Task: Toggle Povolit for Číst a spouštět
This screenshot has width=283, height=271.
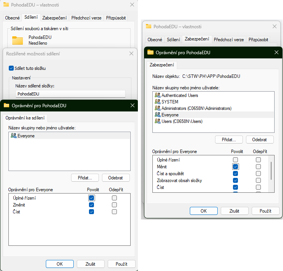Action: [235, 173]
